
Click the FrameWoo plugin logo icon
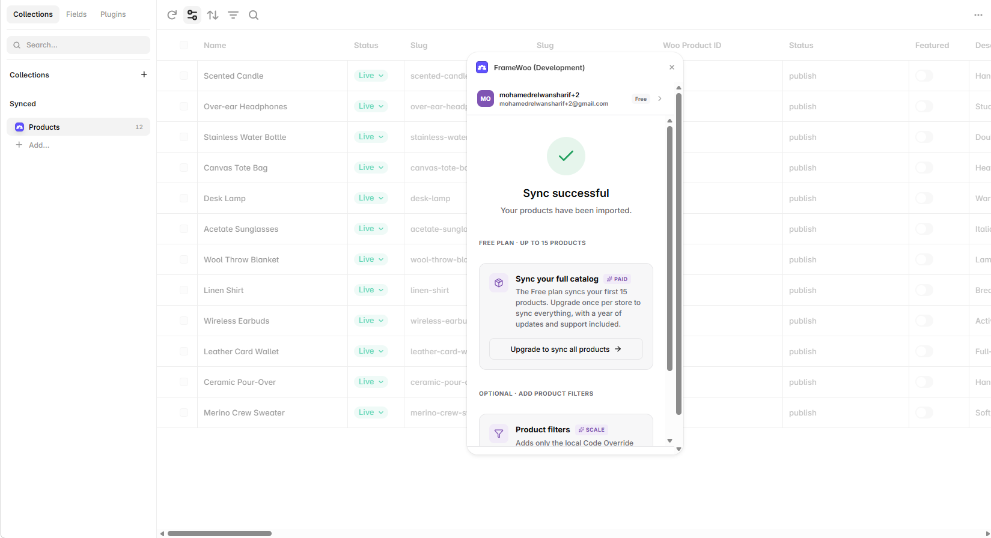[482, 67]
